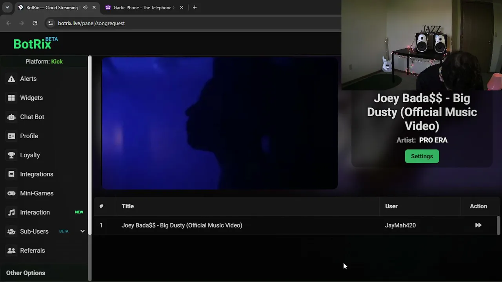Open the song request Settings button

[422, 156]
